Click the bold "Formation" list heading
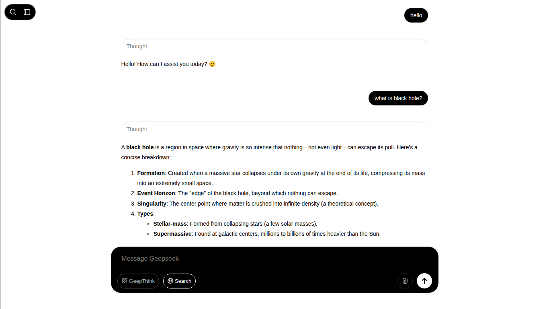The width and height of the screenshot is (549, 309). 151,173
